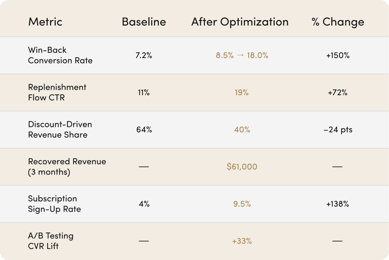Select the Win-Back Conversion Rate row label

click(x=60, y=55)
